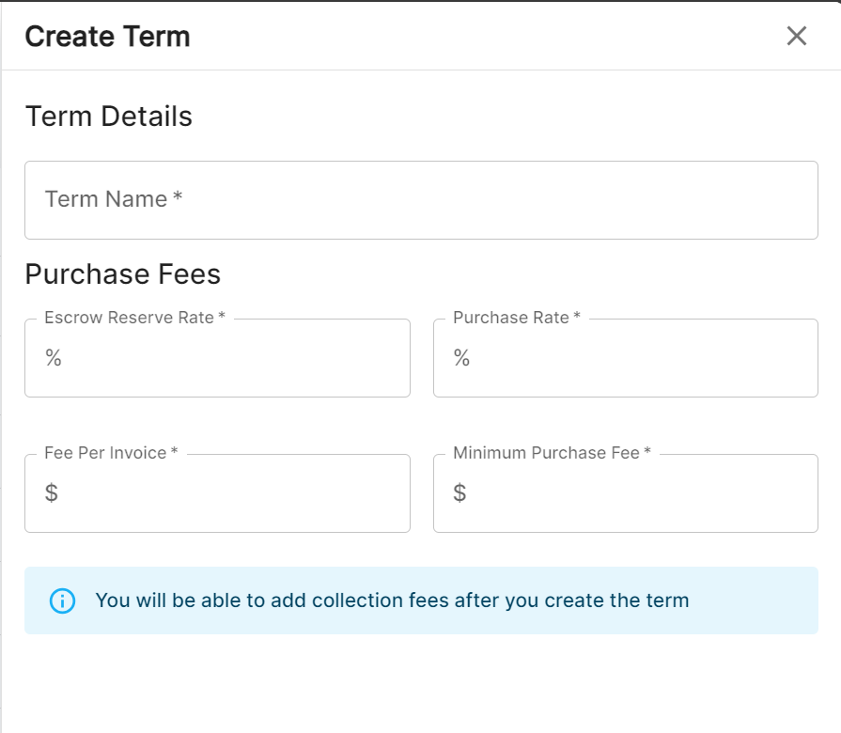This screenshot has width=841, height=733.
Task: Click the percent symbol in Purchase Rate
Action: point(461,358)
